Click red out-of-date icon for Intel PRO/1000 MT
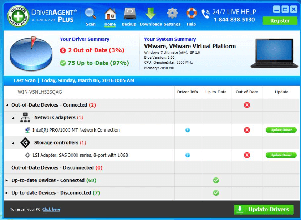 click(x=247, y=130)
